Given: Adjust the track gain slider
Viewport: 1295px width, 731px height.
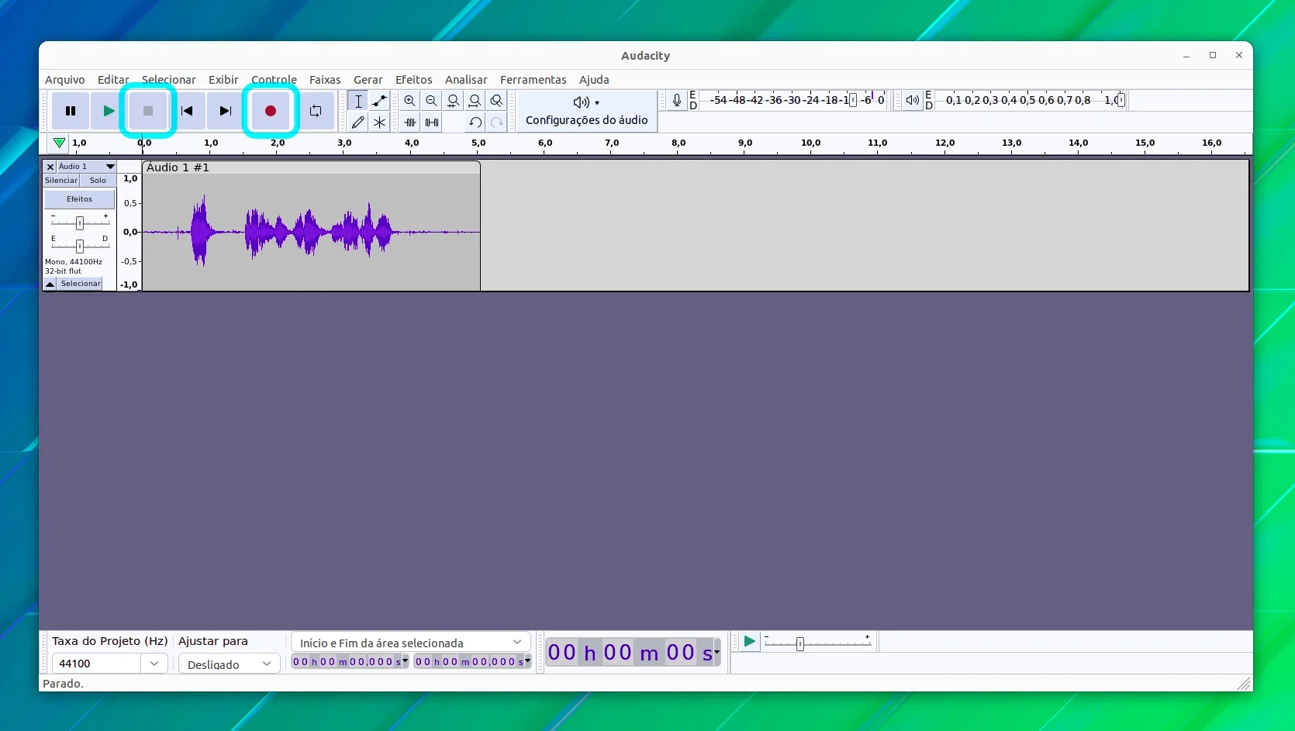Looking at the screenshot, I should (x=79, y=223).
